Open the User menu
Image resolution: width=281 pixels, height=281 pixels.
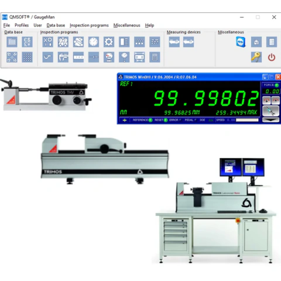point(37,25)
